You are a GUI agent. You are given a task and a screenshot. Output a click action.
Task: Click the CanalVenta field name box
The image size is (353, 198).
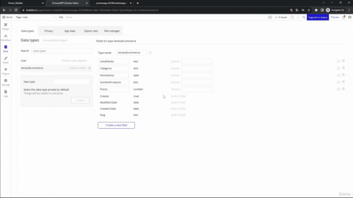(113, 61)
